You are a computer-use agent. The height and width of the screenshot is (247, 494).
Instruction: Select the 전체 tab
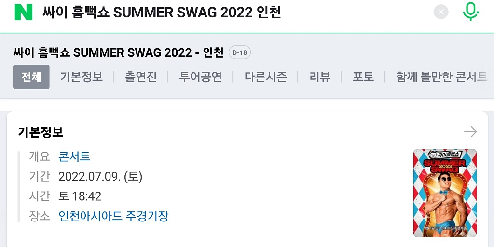pos(31,77)
